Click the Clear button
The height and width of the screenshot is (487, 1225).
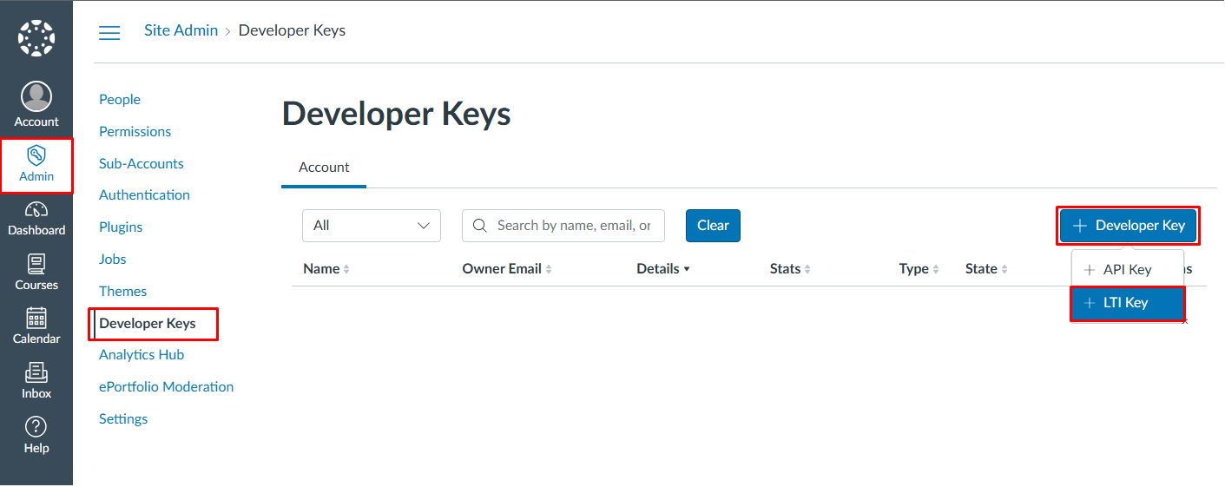coord(713,226)
